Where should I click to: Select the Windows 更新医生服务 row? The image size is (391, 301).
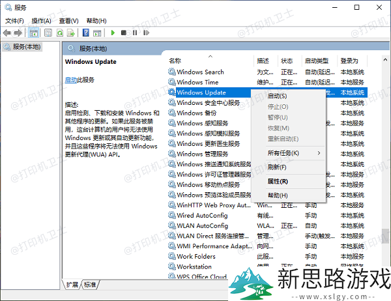click(x=209, y=143)
